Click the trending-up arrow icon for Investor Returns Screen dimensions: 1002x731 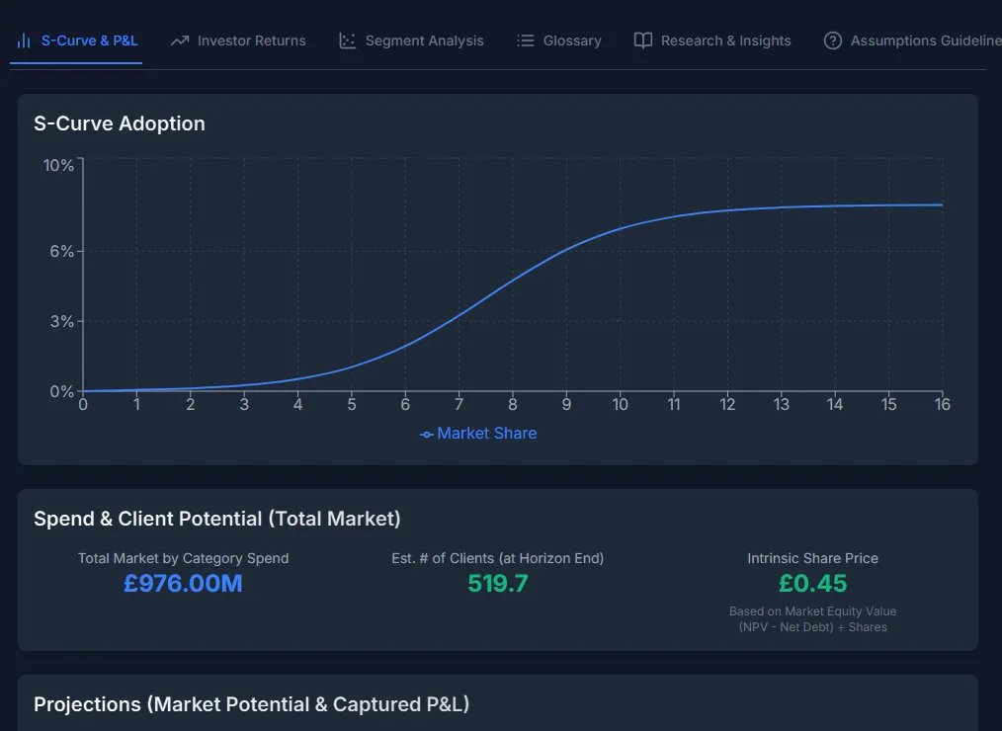click(x=180, y=41)
